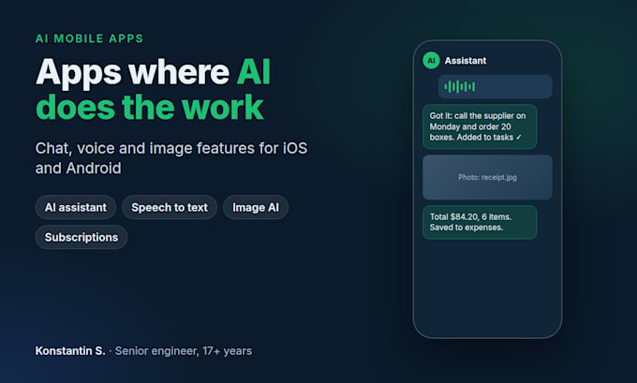This screenshot has width=637, height=383.
Task: Click the green AI avatar icon
Action: (431, 61)
